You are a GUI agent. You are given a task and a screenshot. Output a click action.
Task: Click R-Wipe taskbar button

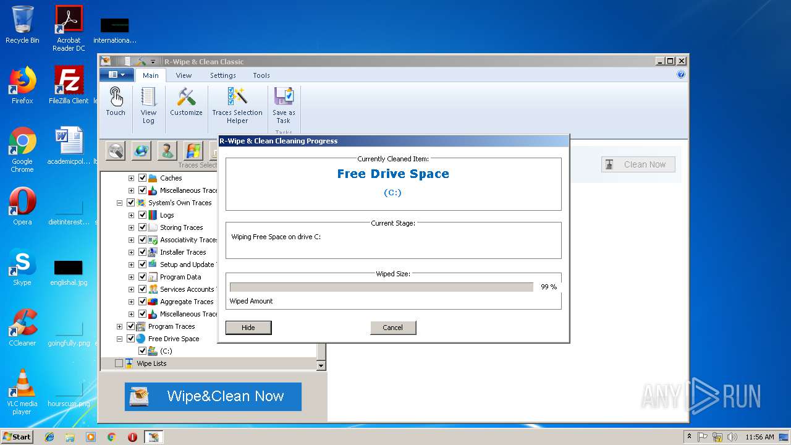(153, 437)
